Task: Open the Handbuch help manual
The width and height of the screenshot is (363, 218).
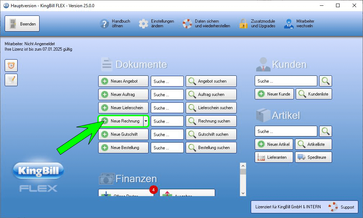Action: click(x=115, y=24)
